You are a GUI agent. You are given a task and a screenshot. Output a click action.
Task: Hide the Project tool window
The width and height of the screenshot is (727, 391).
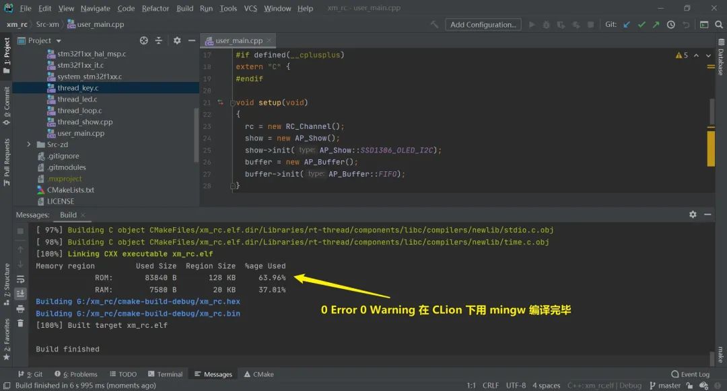click(x=191, y=41)
